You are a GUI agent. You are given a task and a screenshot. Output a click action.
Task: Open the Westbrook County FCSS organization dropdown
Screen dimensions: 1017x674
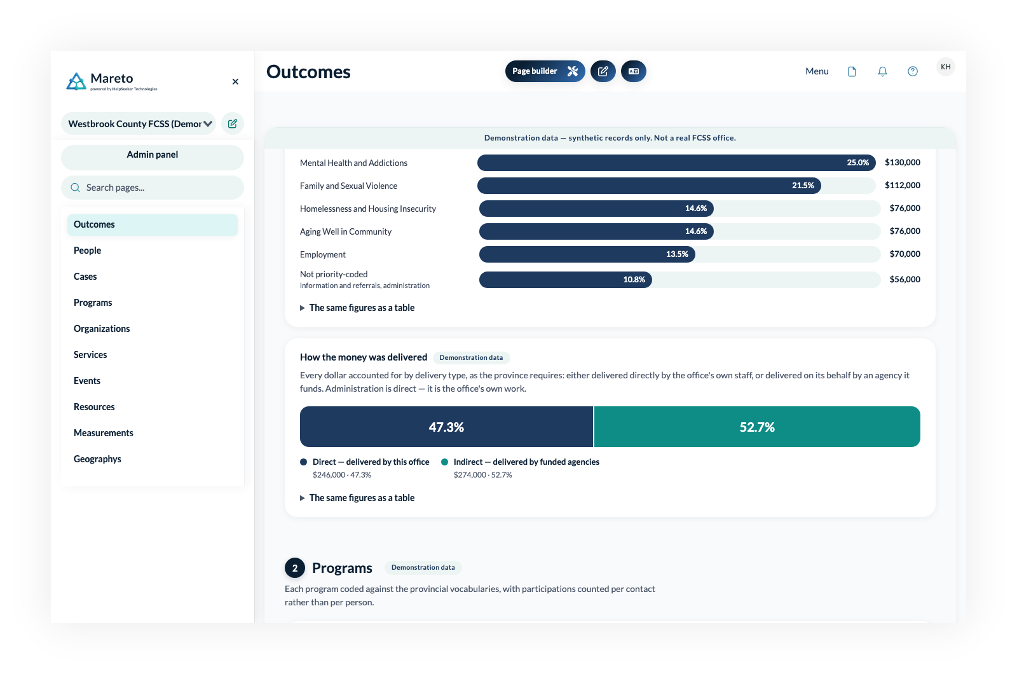[139, 123]
